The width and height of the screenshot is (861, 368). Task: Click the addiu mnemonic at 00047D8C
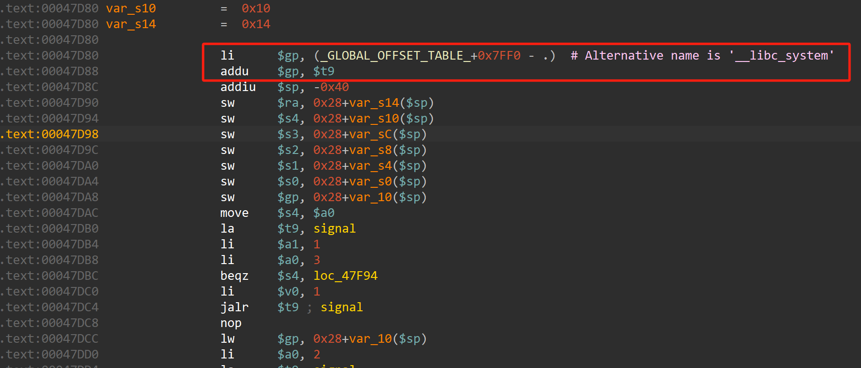pos(238,87)
